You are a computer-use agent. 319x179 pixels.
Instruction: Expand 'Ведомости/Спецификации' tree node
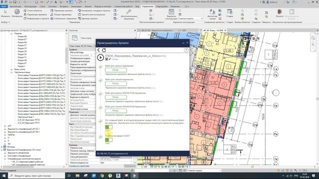[2, 150]
